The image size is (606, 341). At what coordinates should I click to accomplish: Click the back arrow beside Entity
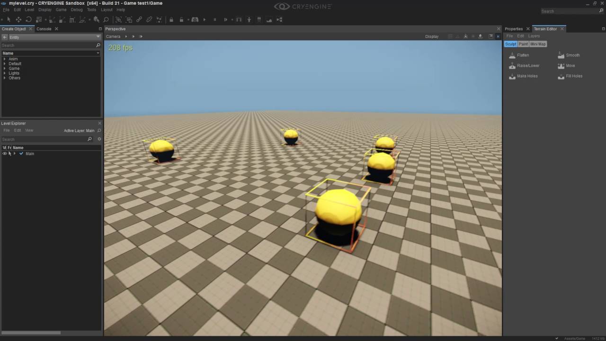[5, 37]
